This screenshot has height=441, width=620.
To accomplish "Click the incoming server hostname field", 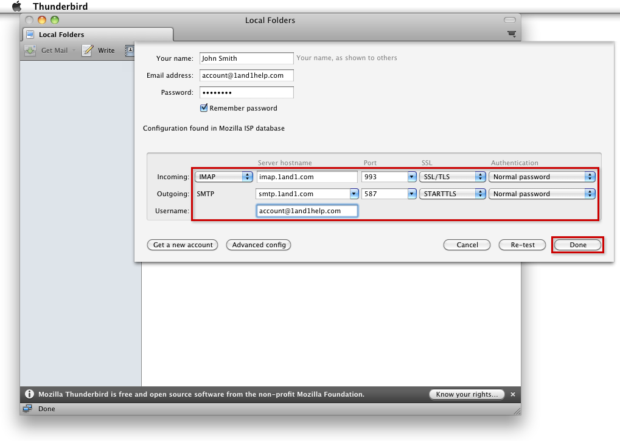I will [307, 177].
